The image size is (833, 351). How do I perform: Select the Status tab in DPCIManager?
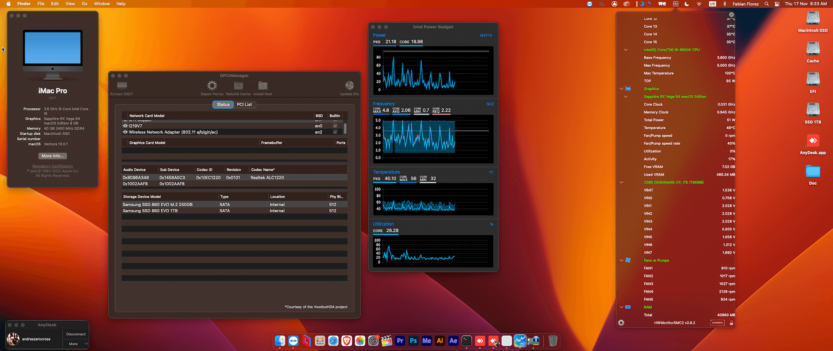tap(223, 104)
